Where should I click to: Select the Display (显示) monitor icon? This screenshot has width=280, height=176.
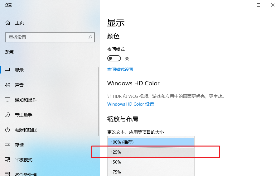[x=8, y=70]
